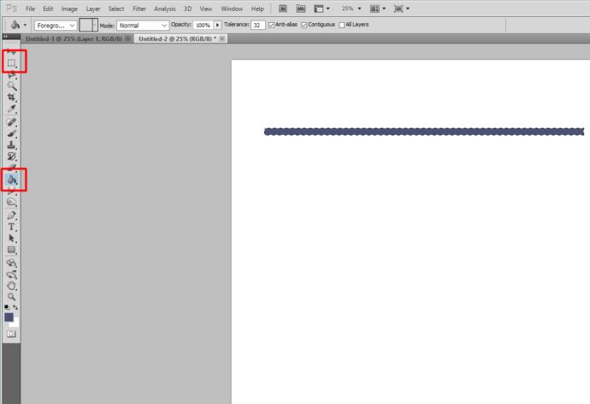Open the Arrange Documents dropdown
This screenshot has width=590, height=404.
click(378, 9)
